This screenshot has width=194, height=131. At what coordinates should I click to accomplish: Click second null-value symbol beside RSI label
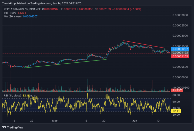35,95
